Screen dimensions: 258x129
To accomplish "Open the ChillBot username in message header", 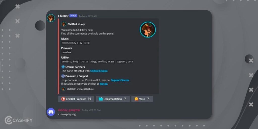I will point(63,16).
